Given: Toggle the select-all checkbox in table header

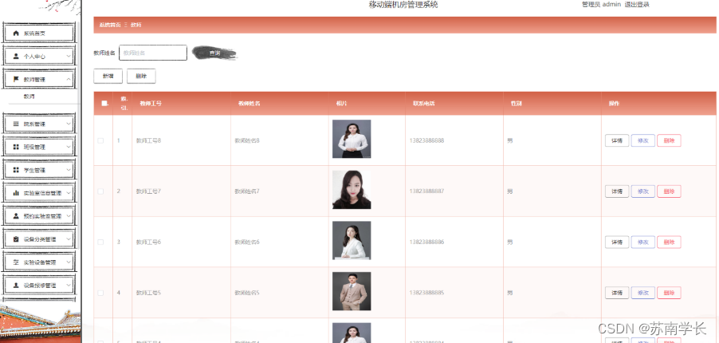Looking at the screenshot, I should point(104,104).
